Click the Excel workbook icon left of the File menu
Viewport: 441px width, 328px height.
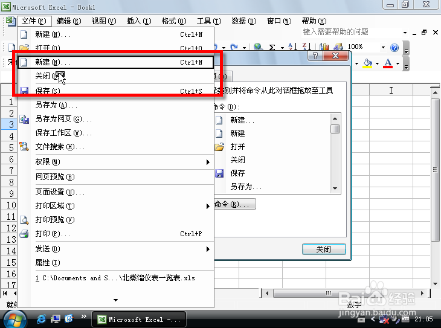(11, 21)
